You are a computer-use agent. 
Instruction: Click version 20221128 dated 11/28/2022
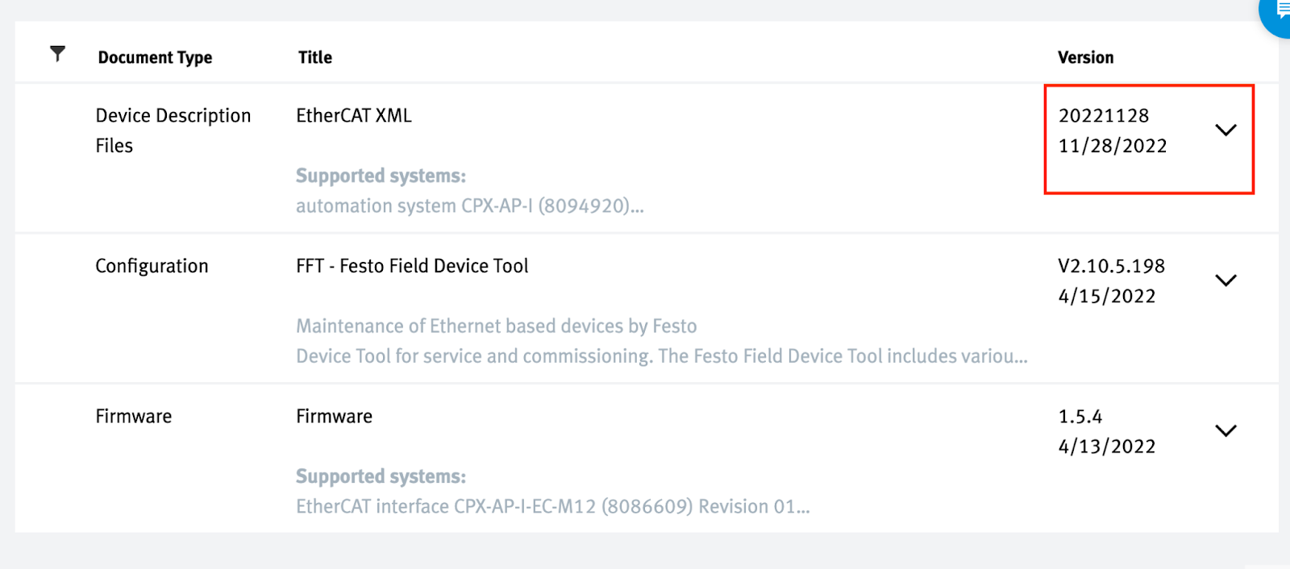[x=1113, y=131]
